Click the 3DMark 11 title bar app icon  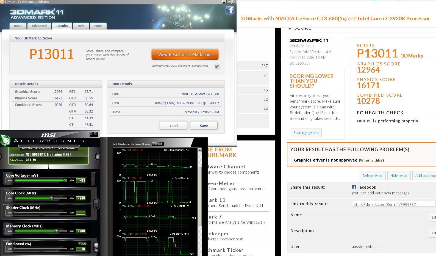tap(2, 2)
